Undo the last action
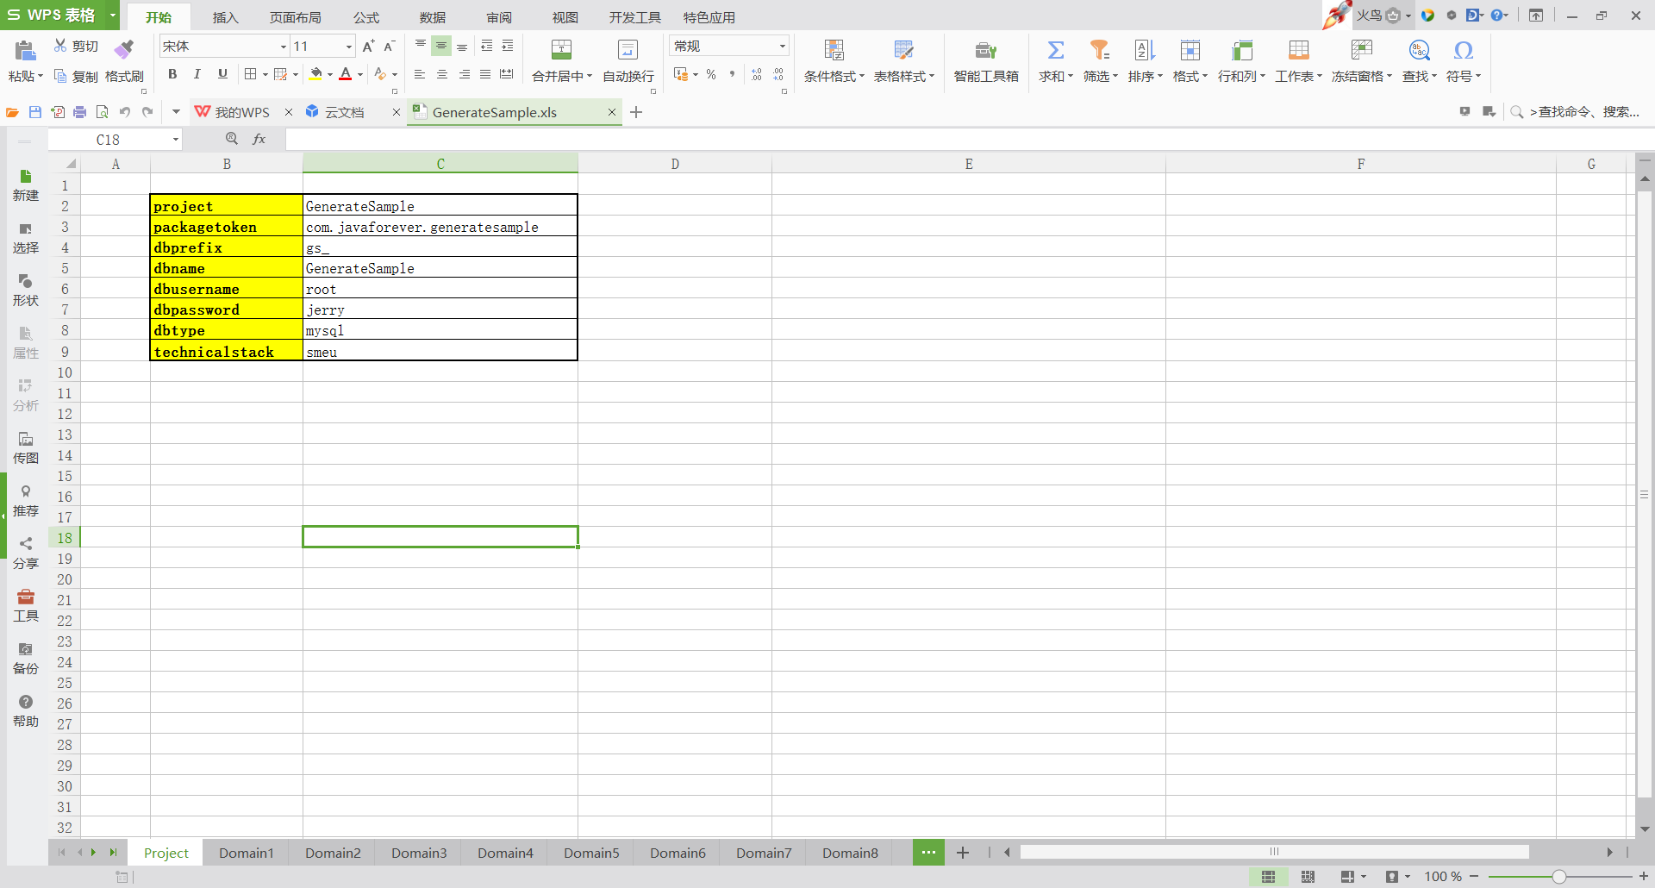The width and height of the screenshot is (1655, 888). 125,112
